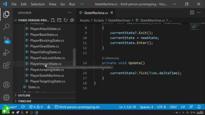Image resolution: width=205 pixels, height=115 pixels.
Task: Open editor more actions ellipsis
Action: [x=199, y=13]
